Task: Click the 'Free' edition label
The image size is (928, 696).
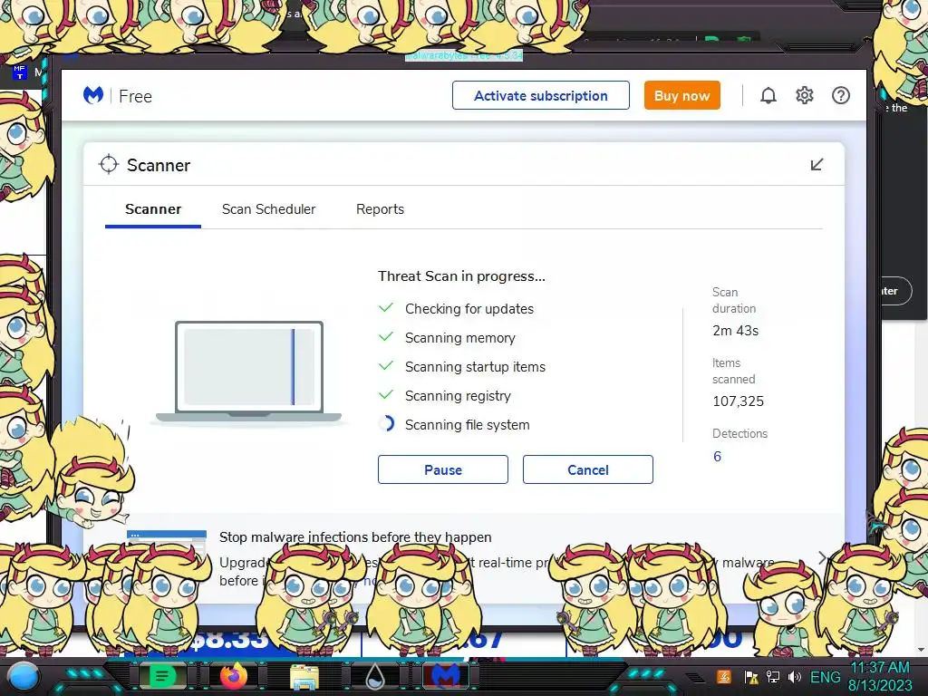Action: (x=136, y=96)
